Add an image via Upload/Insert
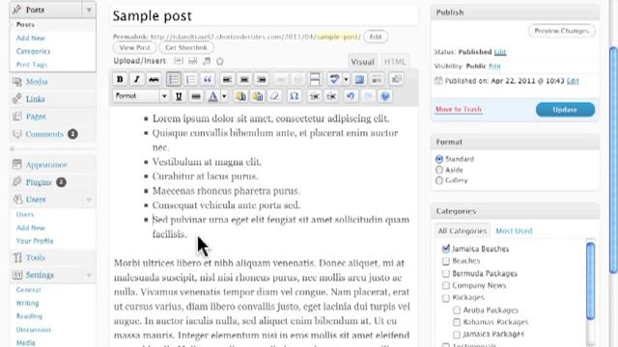Screen dimensions: 618x347 pyautogui.click(x=179, y=61)
